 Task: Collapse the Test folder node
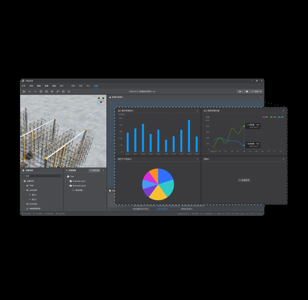click(x=66, y=176)
